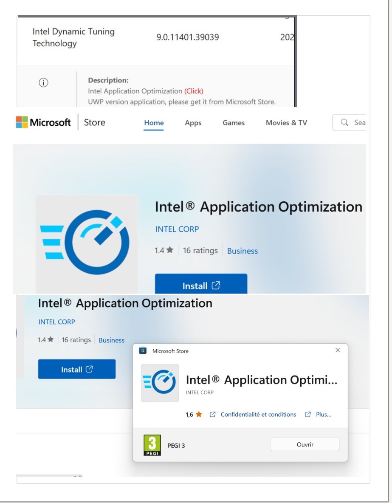The height and width of the screenshot is (503, 392).
Task: Click the red (Click) link in description
Action: click(x=194, y=91)
